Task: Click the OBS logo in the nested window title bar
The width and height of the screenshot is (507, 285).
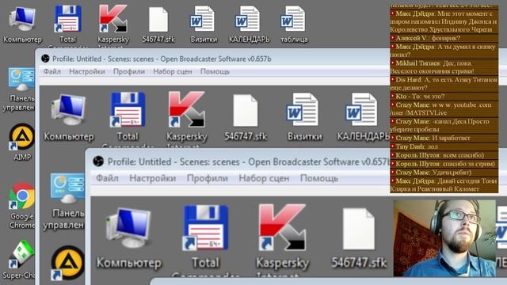Action: pos(98,161)
